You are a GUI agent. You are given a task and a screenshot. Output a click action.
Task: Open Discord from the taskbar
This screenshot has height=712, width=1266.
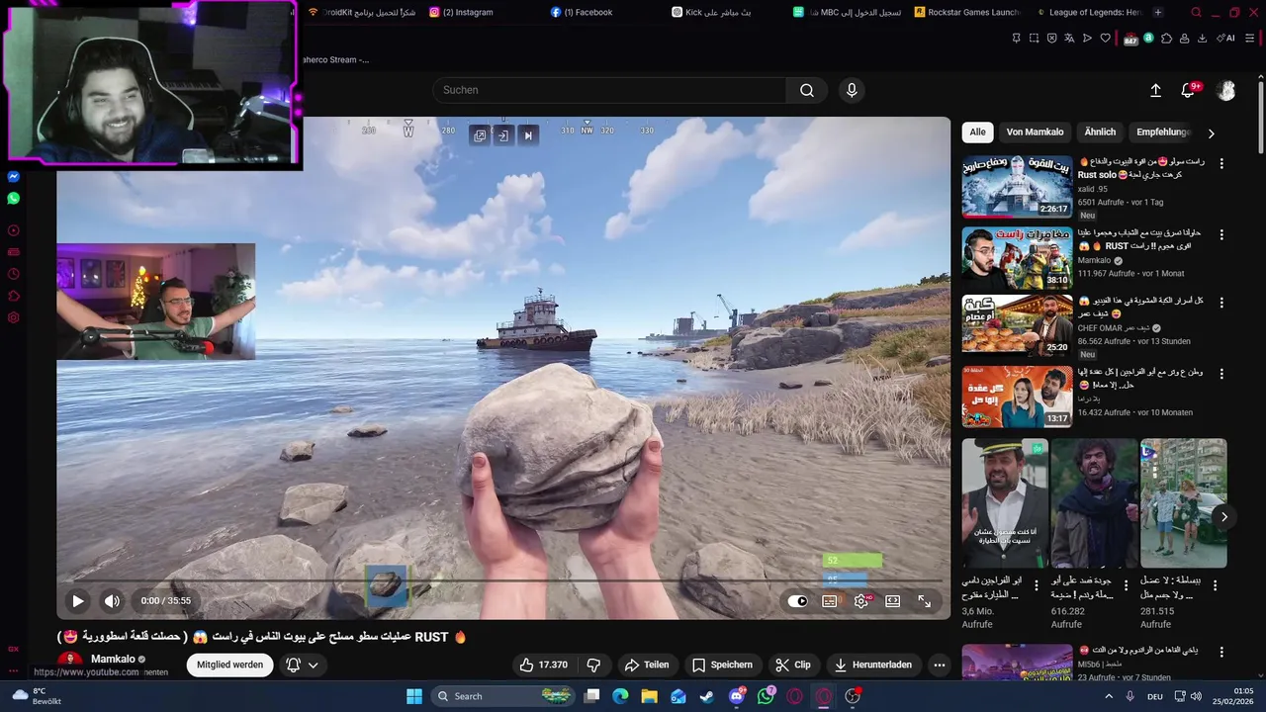(736, 696)
